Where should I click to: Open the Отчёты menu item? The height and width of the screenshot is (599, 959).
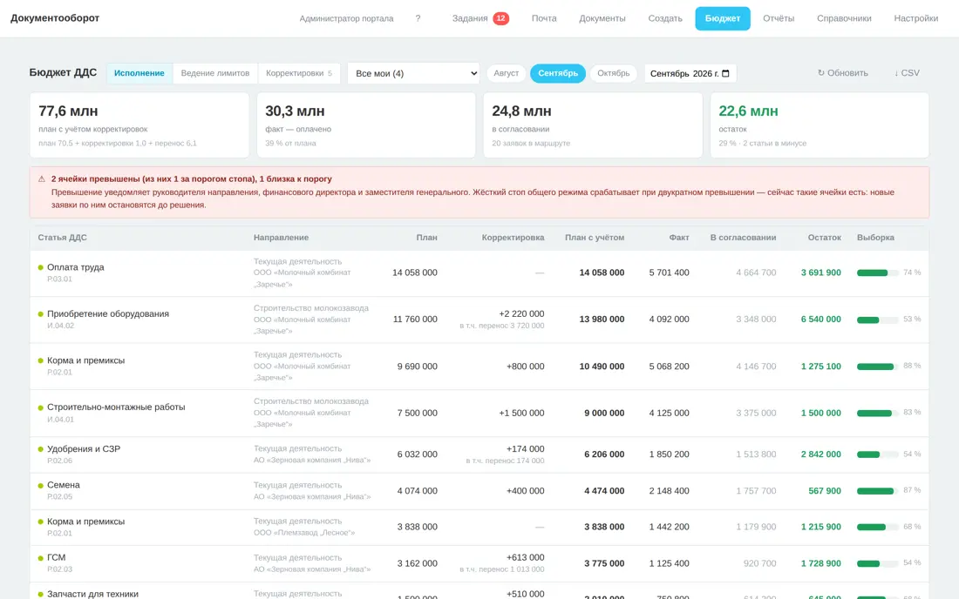[x=779, y=18]
